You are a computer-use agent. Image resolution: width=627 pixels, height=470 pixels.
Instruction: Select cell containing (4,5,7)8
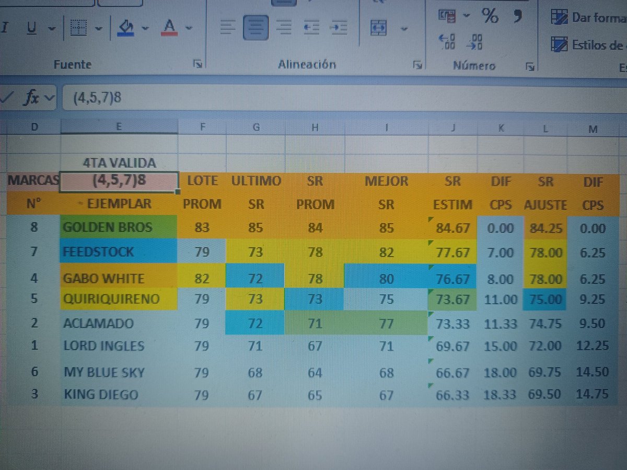click(x=119, y=182)
